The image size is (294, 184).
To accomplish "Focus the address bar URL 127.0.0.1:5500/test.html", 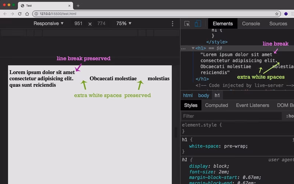I will 58,14.
